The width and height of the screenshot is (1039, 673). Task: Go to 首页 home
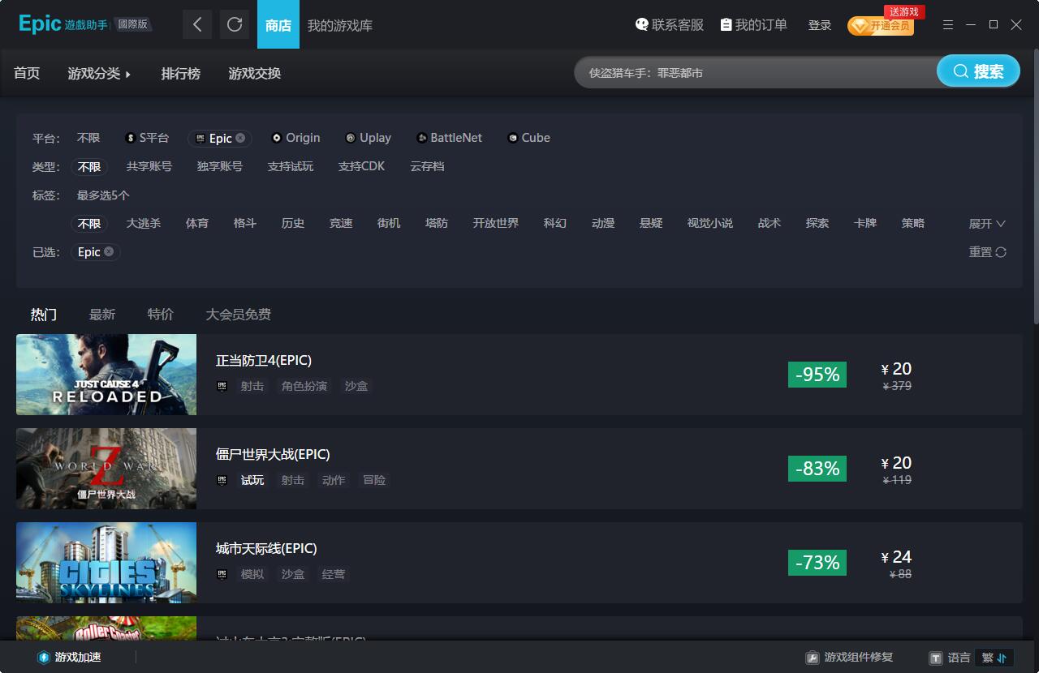pyautogui.click(x=27, y=73)
